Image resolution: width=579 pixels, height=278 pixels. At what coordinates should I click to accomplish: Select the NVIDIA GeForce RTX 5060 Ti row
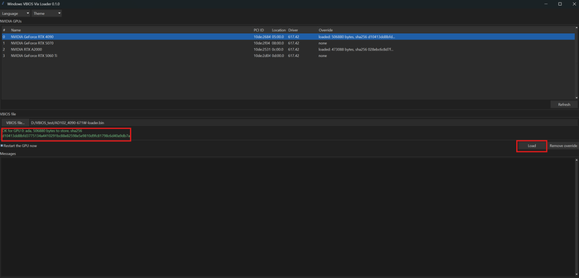coord(288,56)
